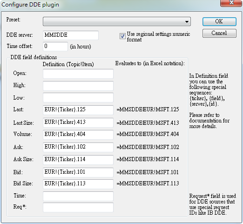The image size is (243, 224).
Task: Click the 'Last Size:' label
Action: point(23,123)
